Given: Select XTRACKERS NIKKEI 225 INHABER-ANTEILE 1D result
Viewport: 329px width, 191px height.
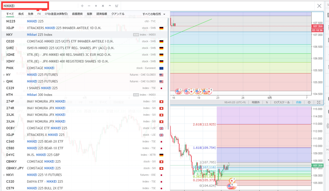Looking at the screenshot, I should 84,28.
